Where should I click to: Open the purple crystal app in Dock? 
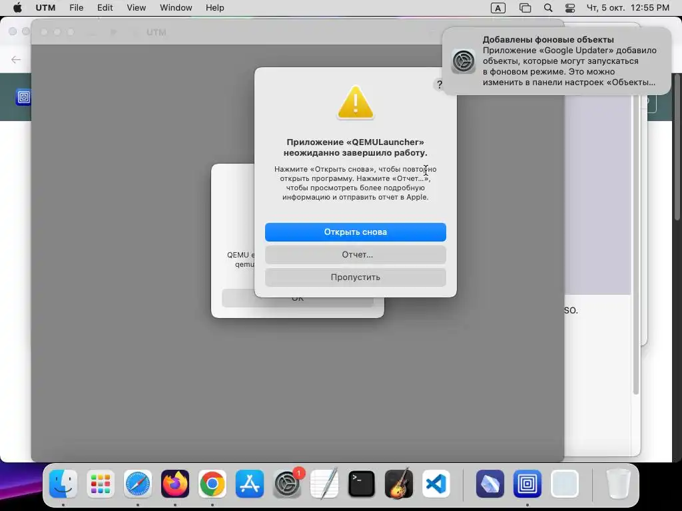click(x=490, y=484)
